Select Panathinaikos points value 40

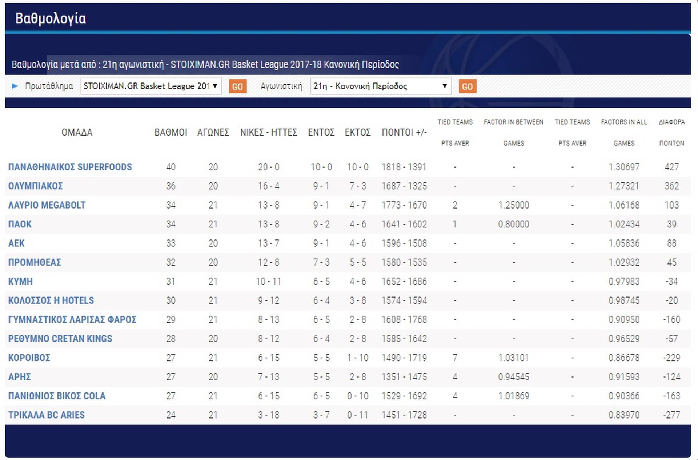coord(171,167)
